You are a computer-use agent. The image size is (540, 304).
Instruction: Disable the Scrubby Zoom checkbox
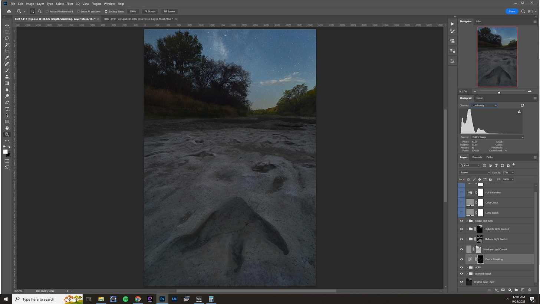(106, 12)
